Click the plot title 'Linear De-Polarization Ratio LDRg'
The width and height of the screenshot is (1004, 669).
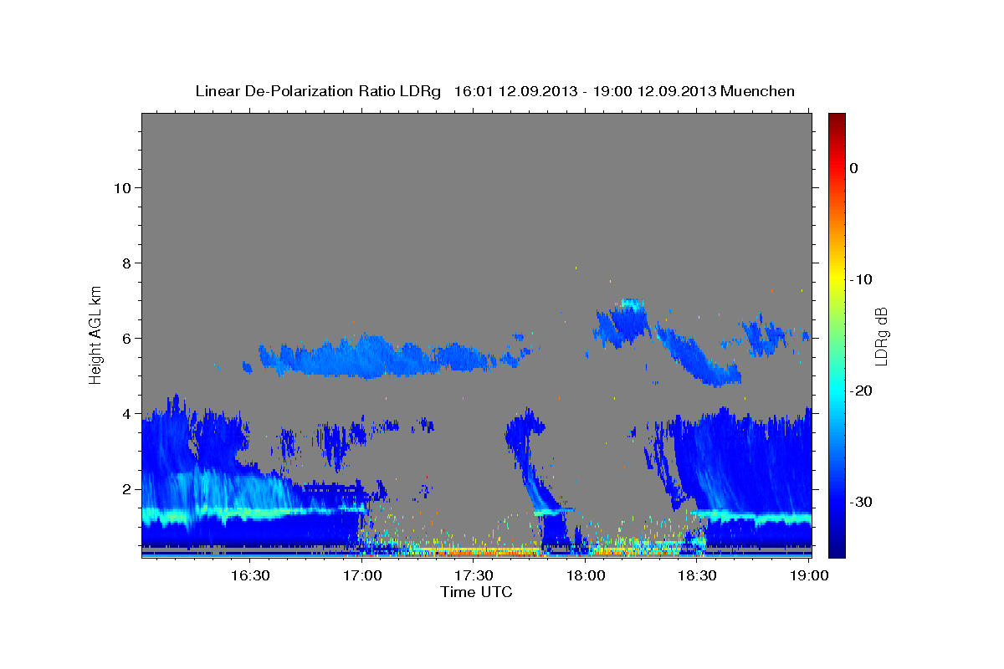click(317, 91)
